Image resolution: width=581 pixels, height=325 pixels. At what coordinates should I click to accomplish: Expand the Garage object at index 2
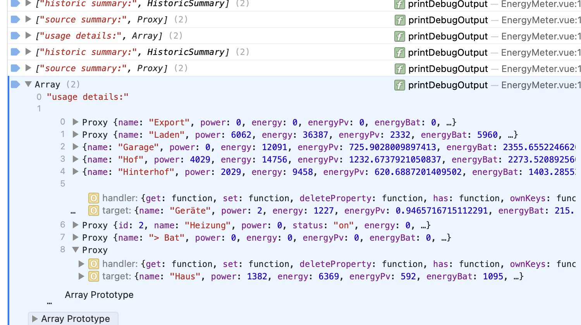coord(76,147)
